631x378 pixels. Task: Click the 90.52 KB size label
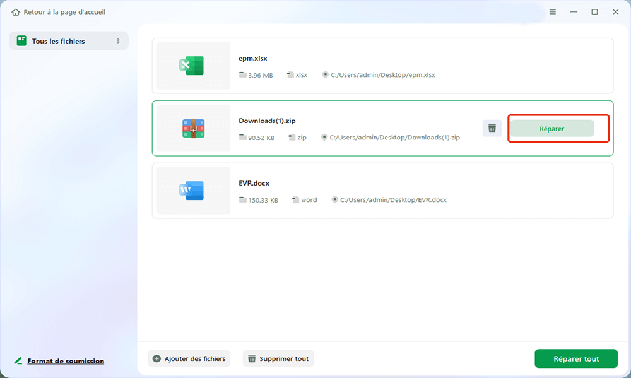[261, 138]
